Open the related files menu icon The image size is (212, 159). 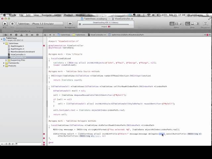[45, 35]
